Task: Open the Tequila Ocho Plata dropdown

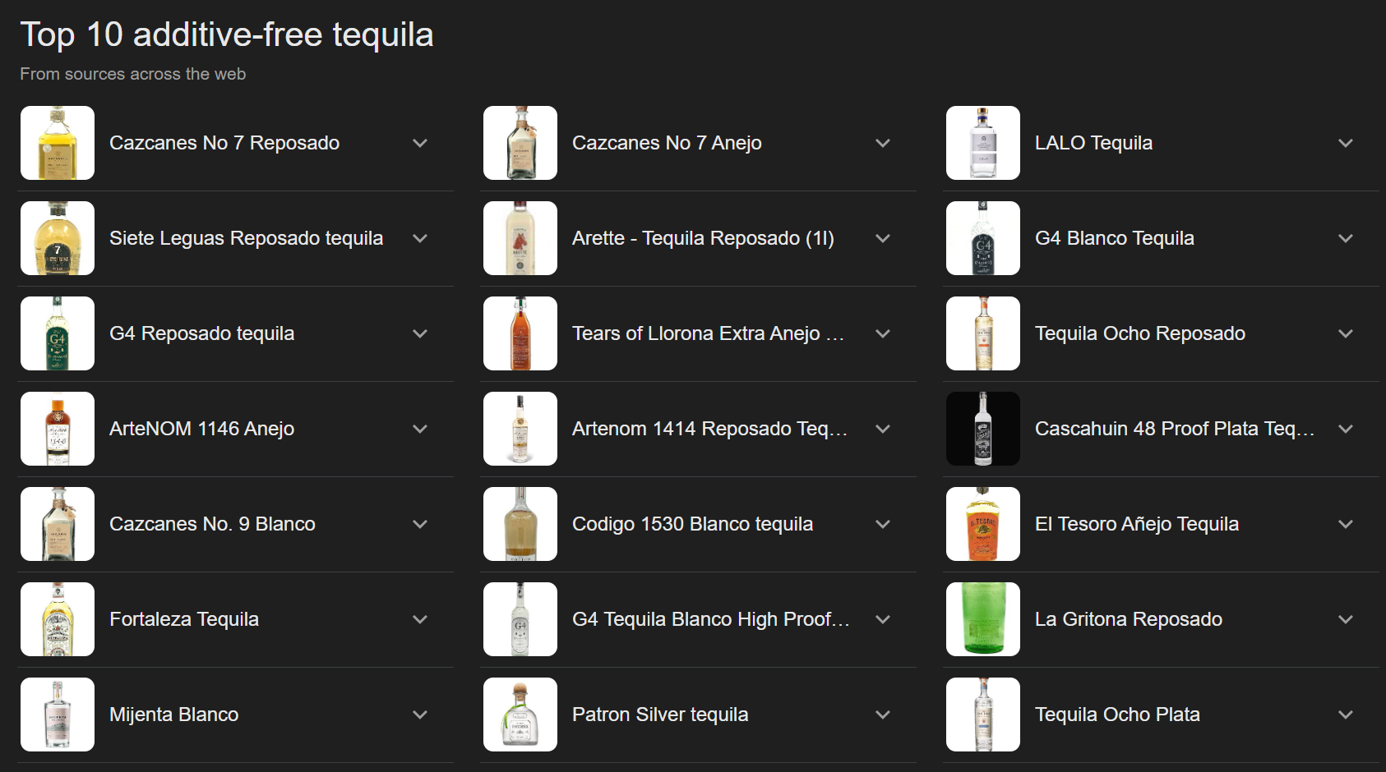Action: click(x=1346, y=715)
